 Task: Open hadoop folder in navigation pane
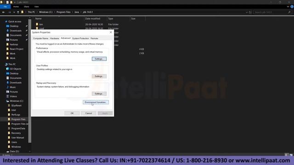pos(14,44)
